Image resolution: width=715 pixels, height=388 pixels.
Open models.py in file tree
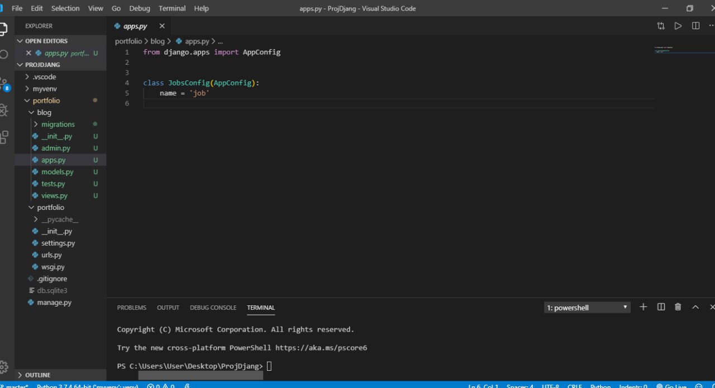click(57, 172)
